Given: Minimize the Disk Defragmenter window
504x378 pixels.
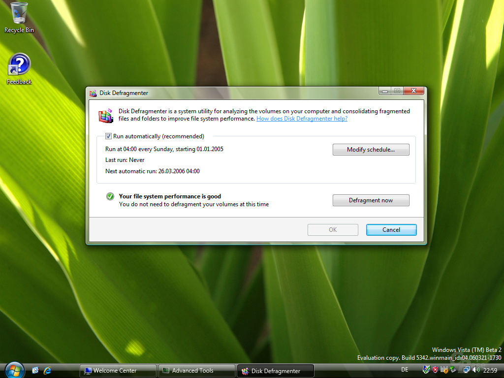Looking at the screenshot, I should [x=385, y=91].
